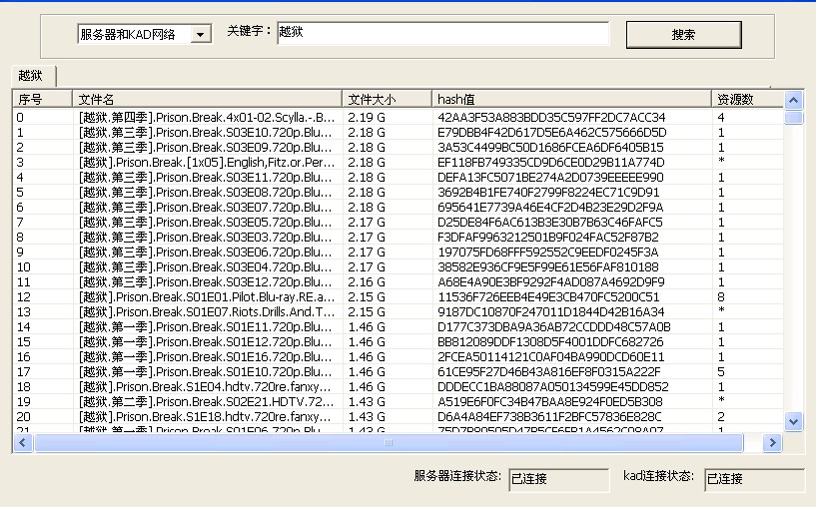This screenshot has height=507, width=816.
Task: Click the kad连接状态 status field showing 已连接
Action: pyautogui.click(x=754, y=479)
